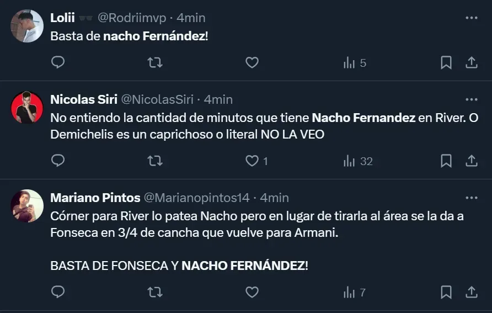Open Lolii's profile avatar
This screenshot has height=313, width=492.
pos(27,26)
